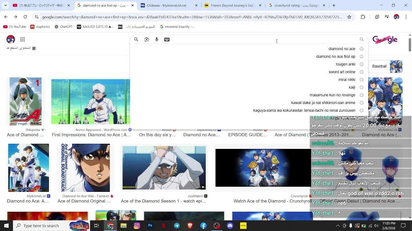Open JustWatch Ace of the Diamond Season 1 image

click(x=164, y=168)
